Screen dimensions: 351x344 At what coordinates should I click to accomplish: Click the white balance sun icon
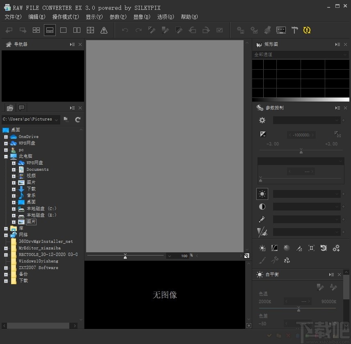(x=262, y=194)
